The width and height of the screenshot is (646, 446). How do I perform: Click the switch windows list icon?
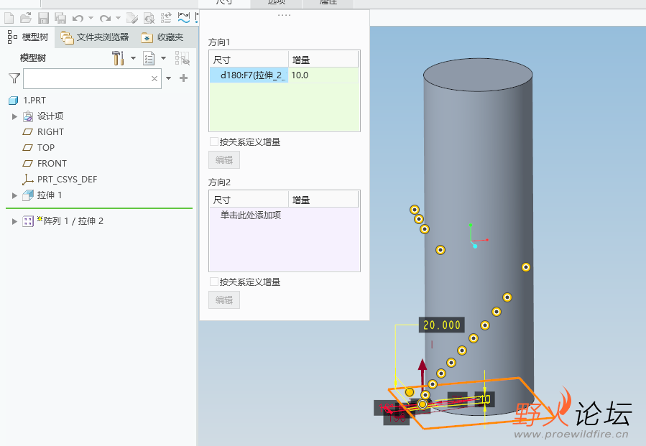point(166,18)
